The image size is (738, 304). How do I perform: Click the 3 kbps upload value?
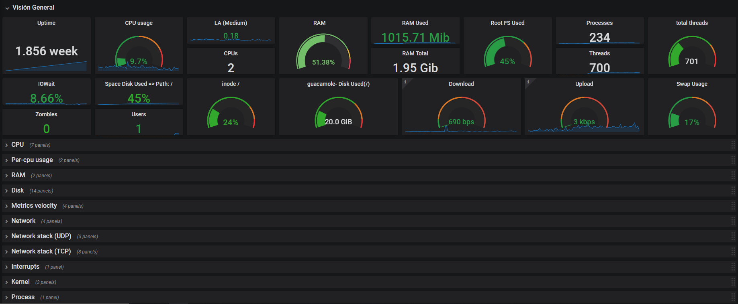coord(584,122)
